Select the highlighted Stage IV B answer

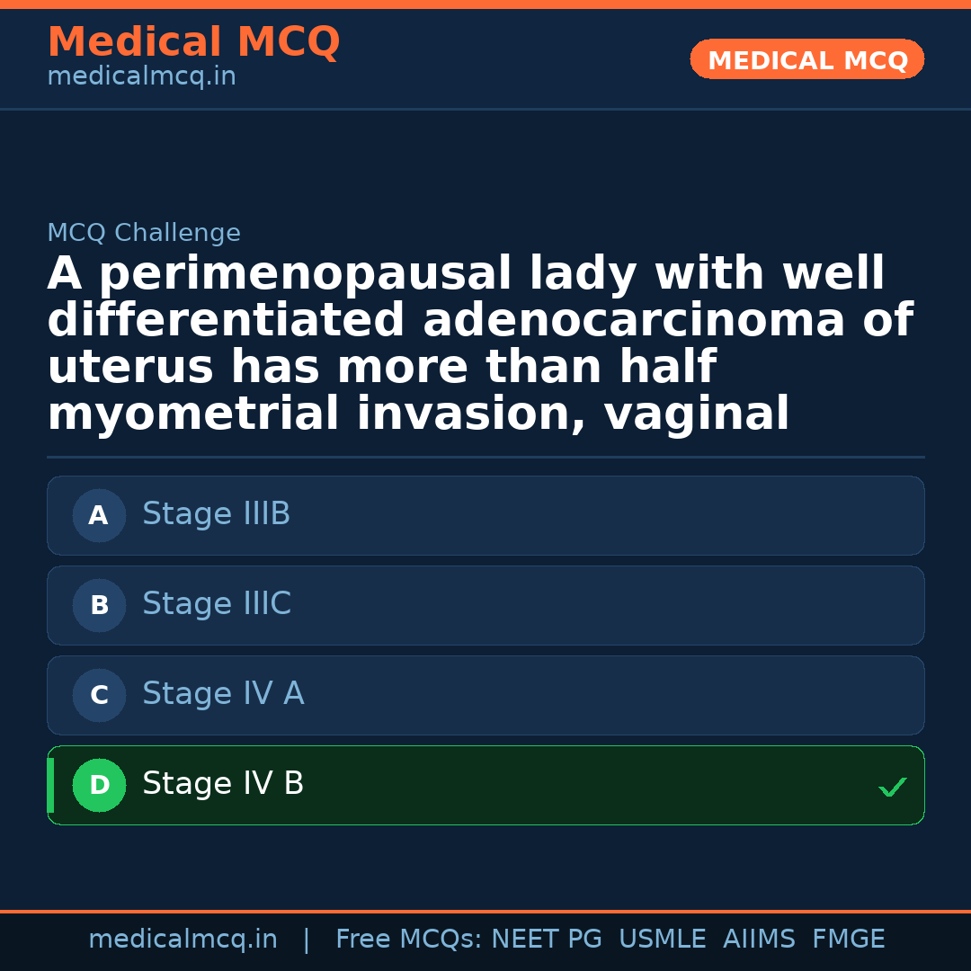click(485, 785)
